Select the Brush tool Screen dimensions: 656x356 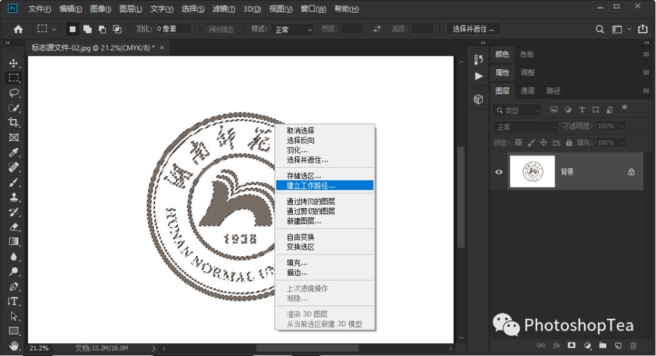(13, 182)
